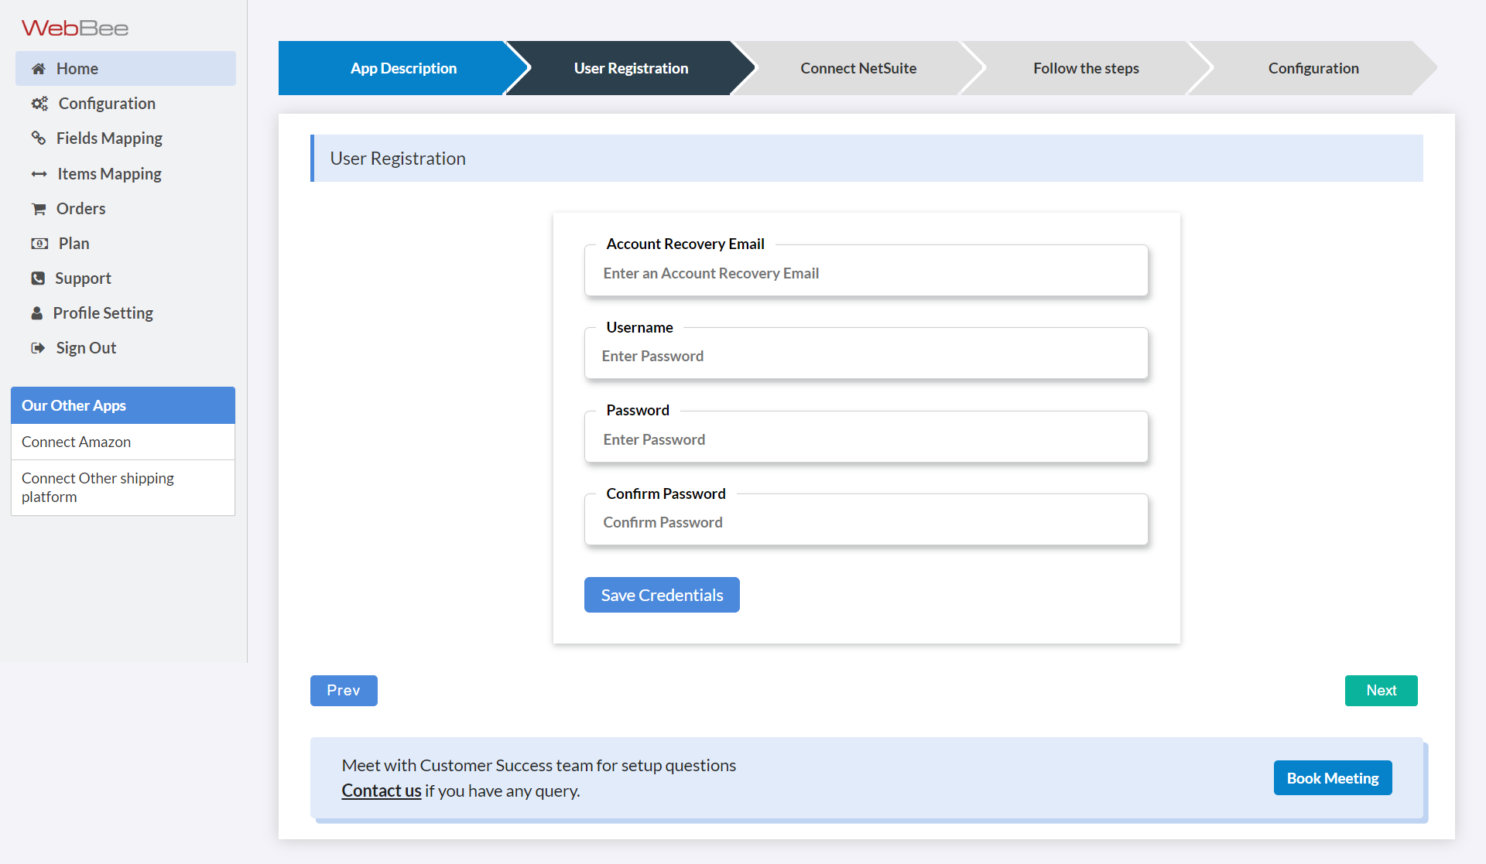Go back with the Prev button
Viewport: 1486px width, 864px height.
tap(344, 691)
